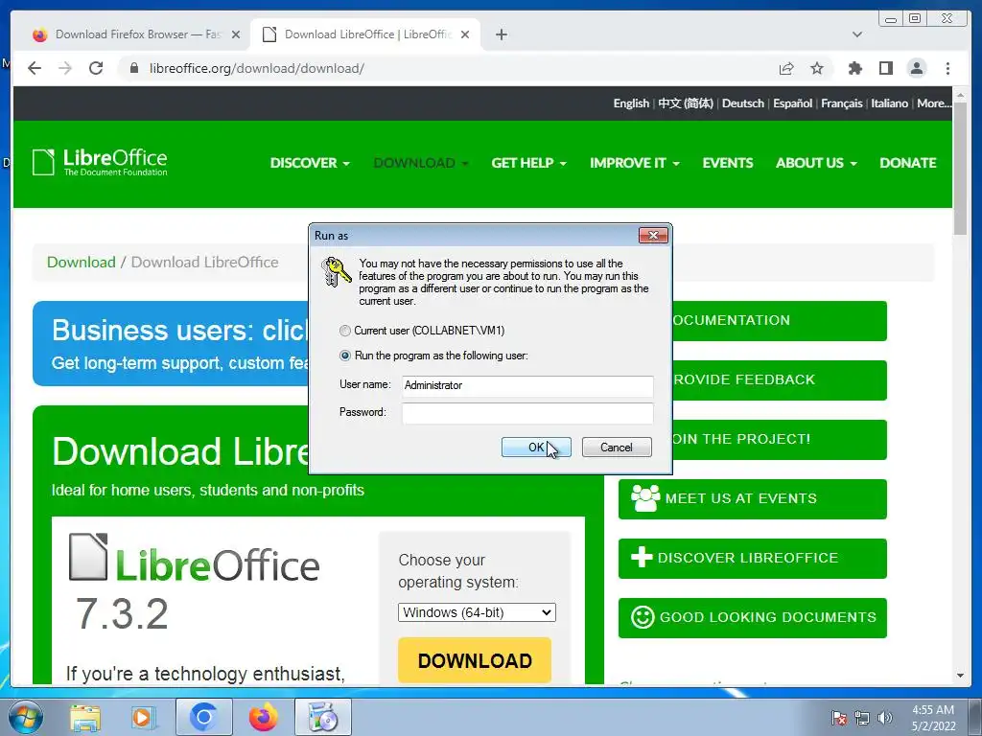Click the keys icon in Run as dialog
This screenshot has width=982, height=736.
[336, 271]
